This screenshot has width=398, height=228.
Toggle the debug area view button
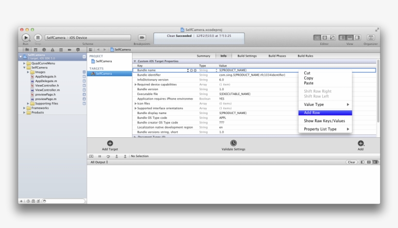click(x=350, y=37)
